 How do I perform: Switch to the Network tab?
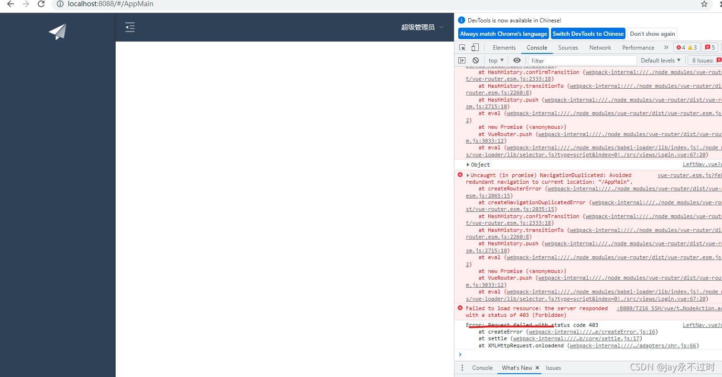click(x=600, y=48)
